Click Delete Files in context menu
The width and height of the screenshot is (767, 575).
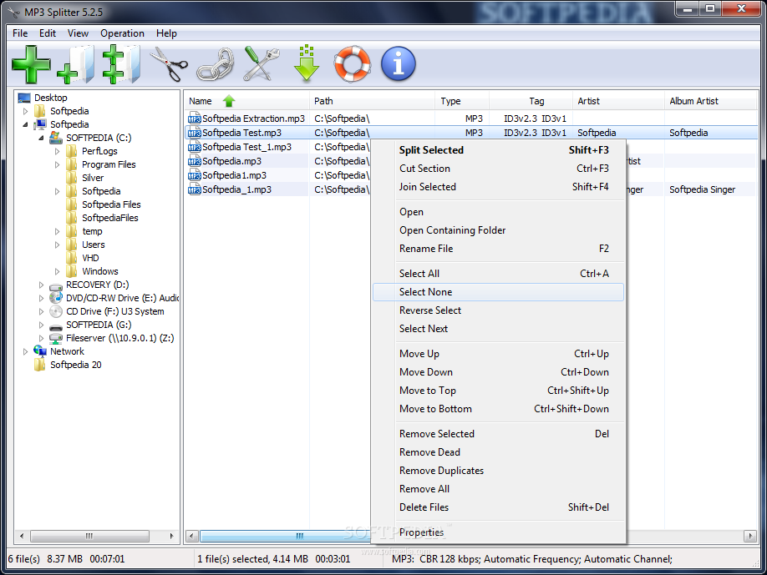(498, 507)
